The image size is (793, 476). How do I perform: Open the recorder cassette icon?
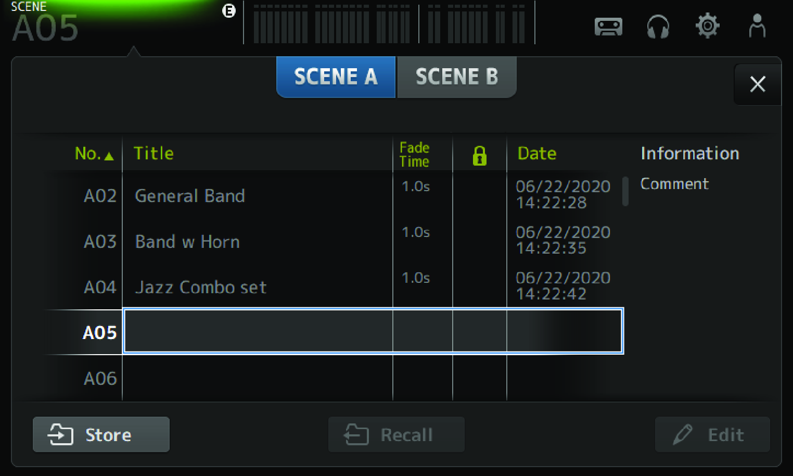[608, 27]
